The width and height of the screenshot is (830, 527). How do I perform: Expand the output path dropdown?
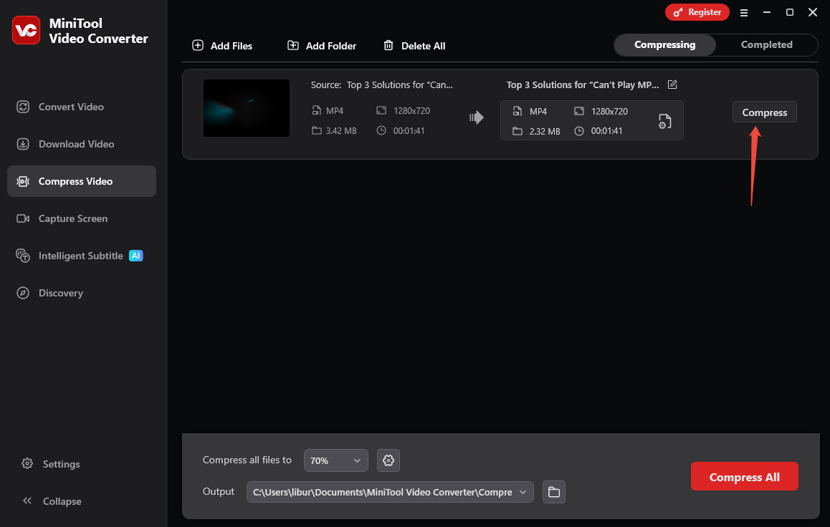click(x=523, y=492)
